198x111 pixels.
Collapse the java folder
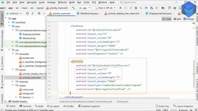(9, 26)
